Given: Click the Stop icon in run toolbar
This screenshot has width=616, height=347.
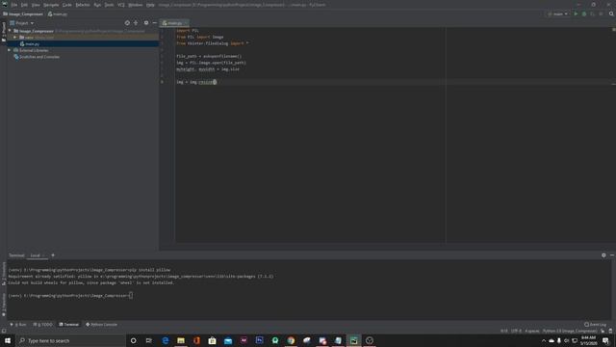Looking at the screenshot, I should (601, 13).
